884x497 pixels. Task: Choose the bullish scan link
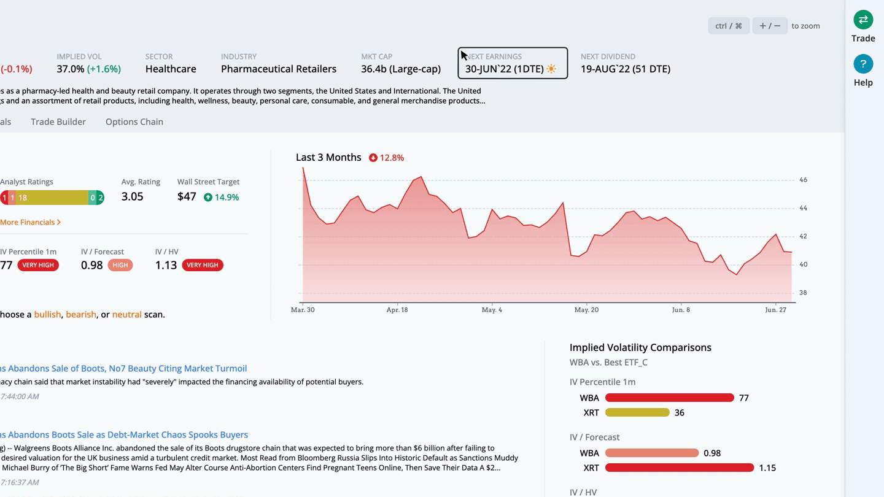tap(47, 314)
